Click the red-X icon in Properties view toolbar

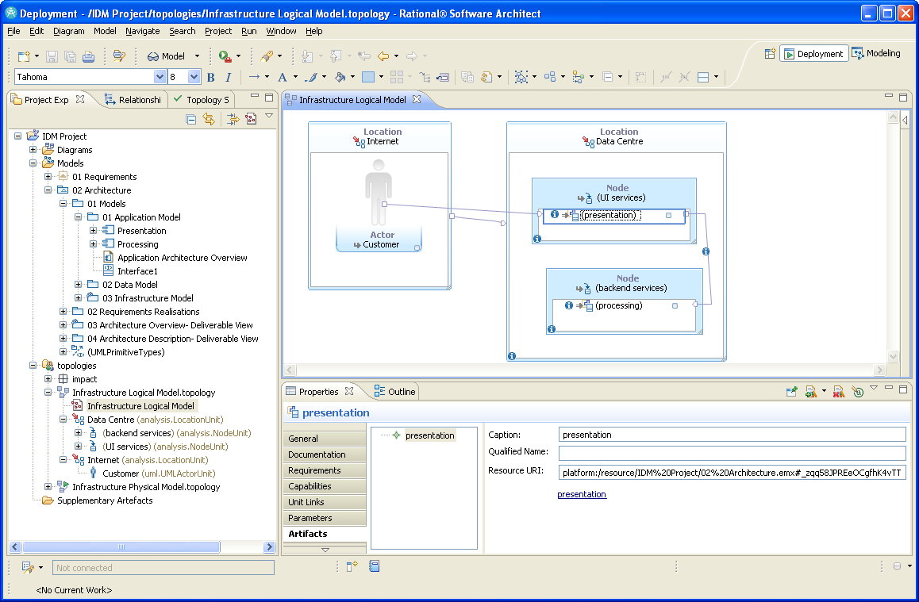point(839,392)
